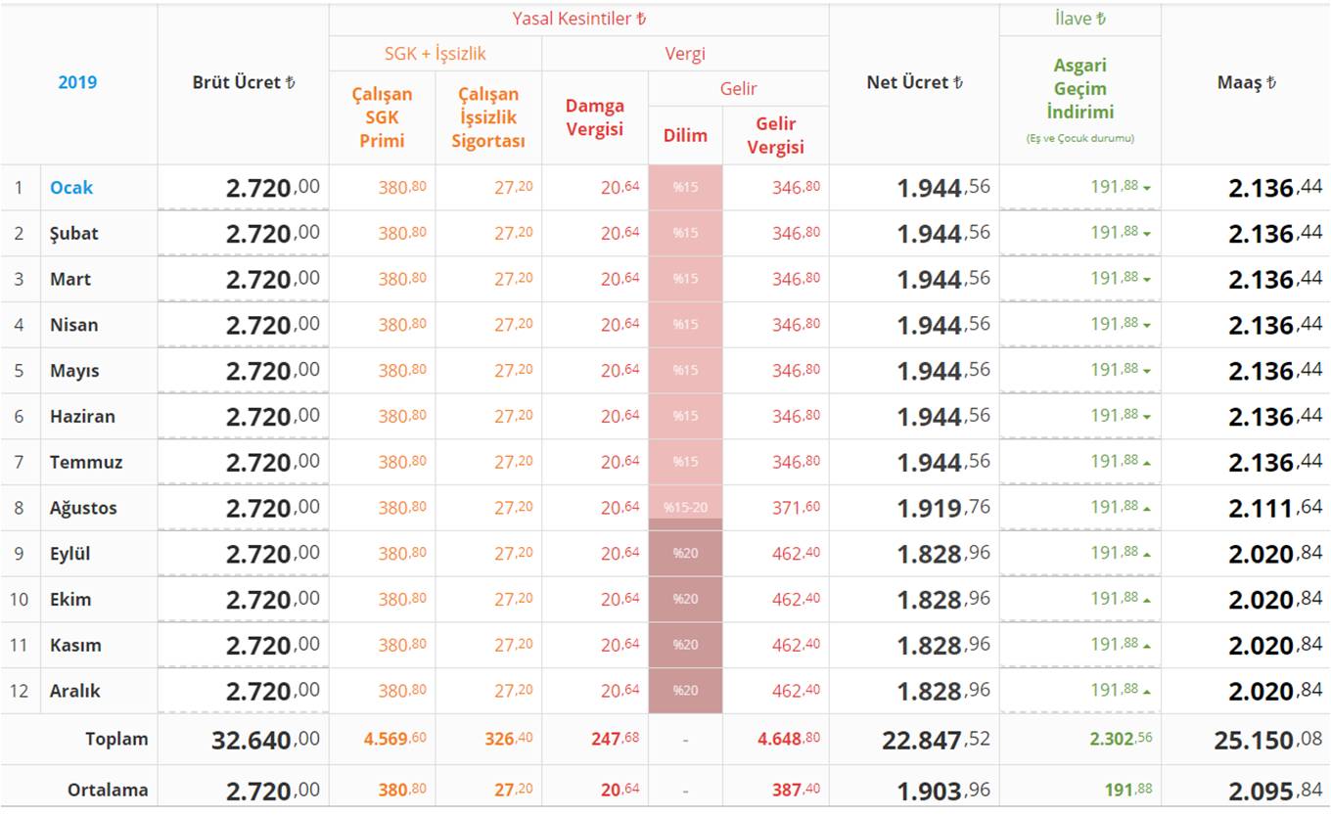Click the Brüt Ücret field for Ağustos
Image resolution: width=1331 pixels, height=816 pixels.
243,508
